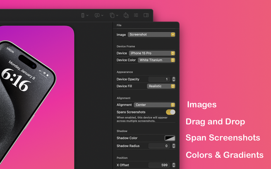Click the Device Frame section label
Image resolution: width=271 pixels, height=169 pixels.
(x=126, y=46)
